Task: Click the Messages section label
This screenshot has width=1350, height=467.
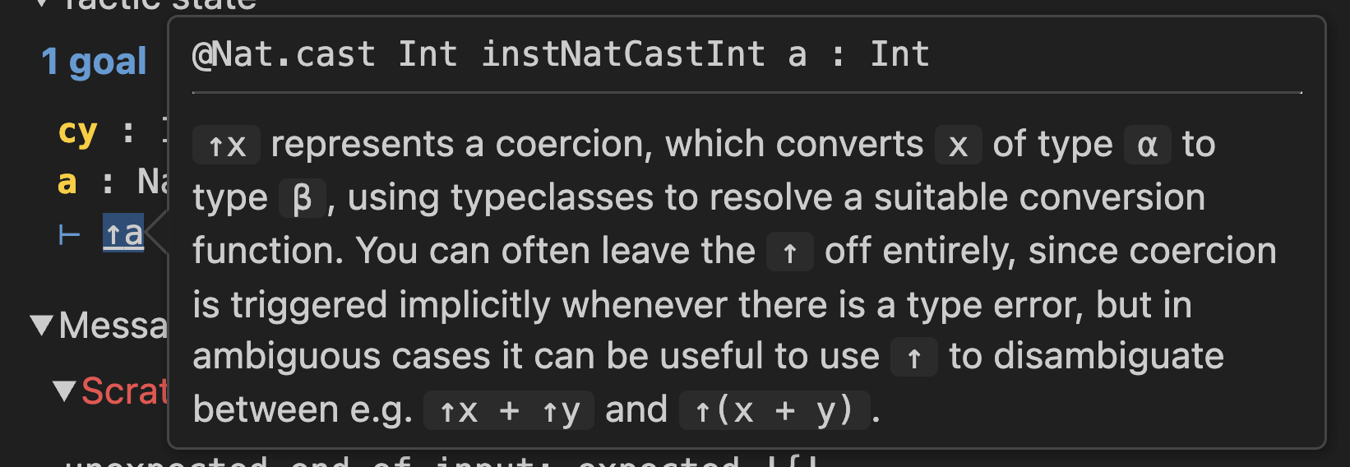Action: pos(113,326)
